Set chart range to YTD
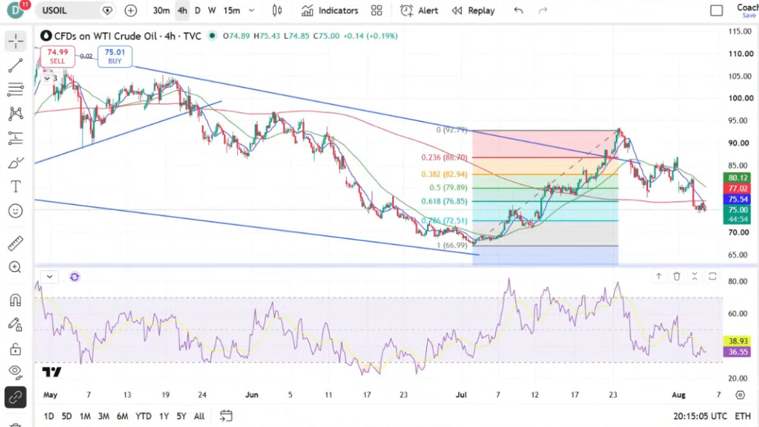This screenshot has height=427, width=759. coord(143,416)
